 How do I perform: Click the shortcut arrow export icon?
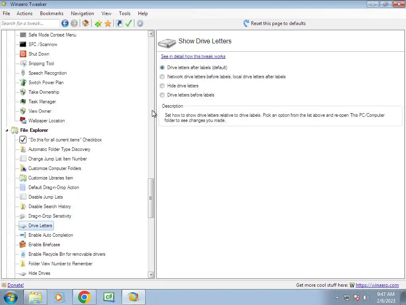119,23
